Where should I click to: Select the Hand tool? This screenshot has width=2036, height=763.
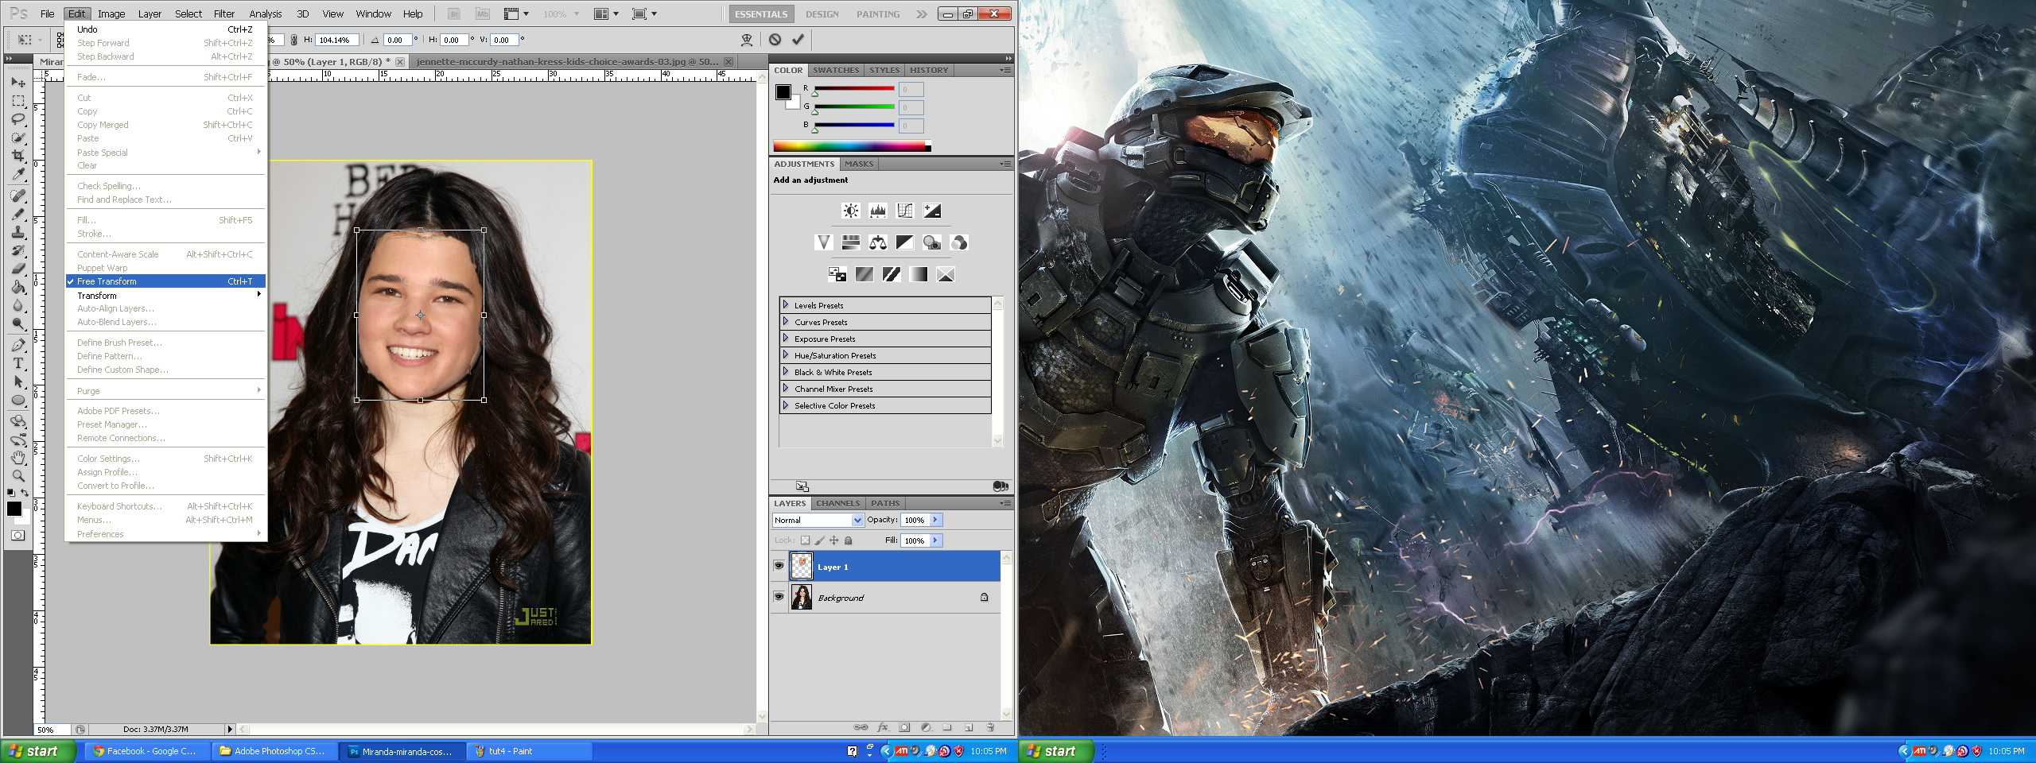click(x=18, y=458)
